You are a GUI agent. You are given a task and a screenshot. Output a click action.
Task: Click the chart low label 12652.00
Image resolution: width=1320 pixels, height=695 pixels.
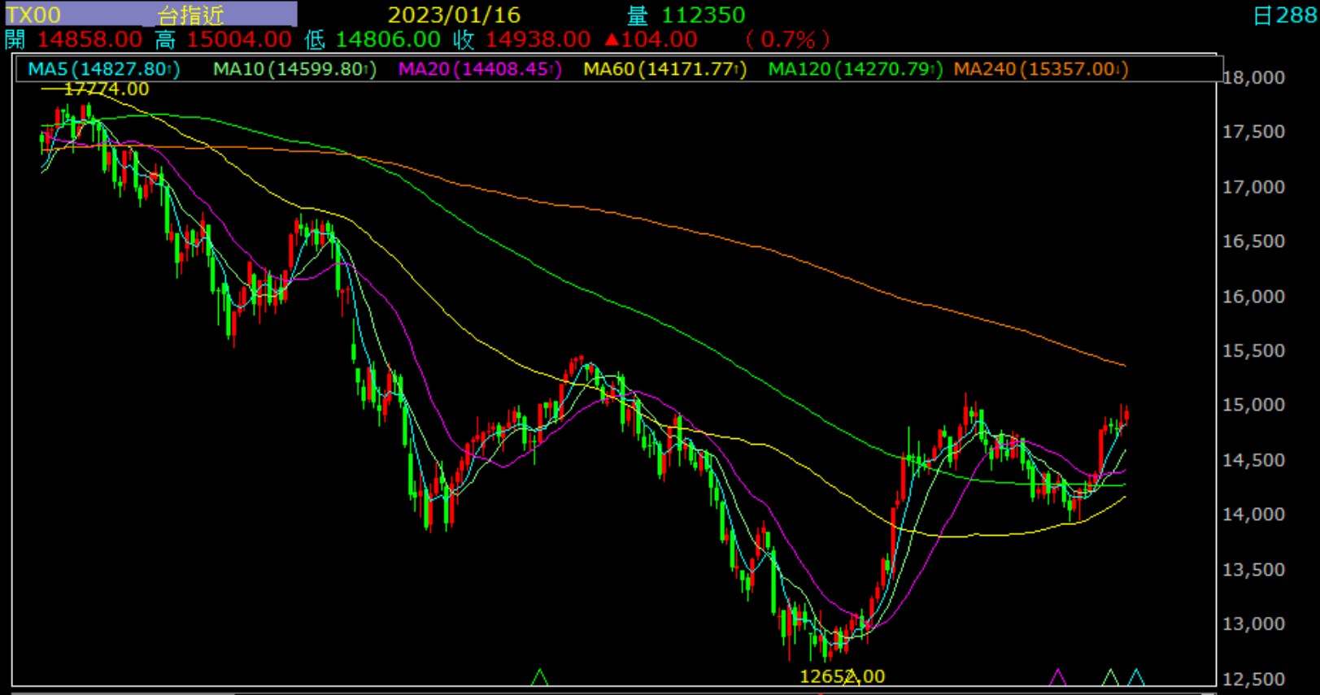tap(842, 676)
